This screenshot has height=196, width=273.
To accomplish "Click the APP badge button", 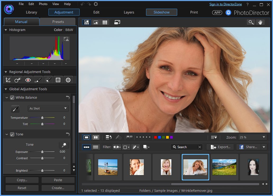I will click(217, 12).
